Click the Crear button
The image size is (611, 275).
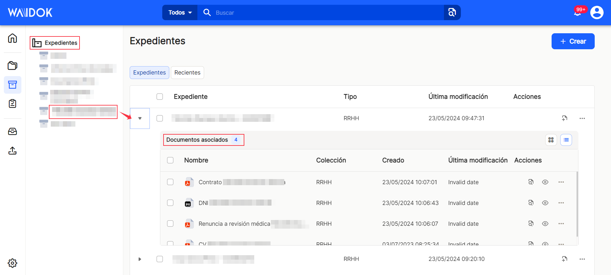pyautogui.click(x=573, y=41)
